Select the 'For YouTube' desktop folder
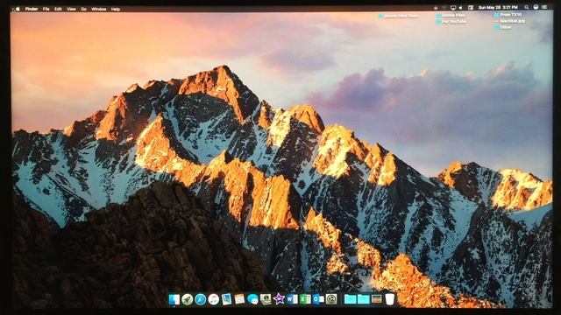This screenshot has height=315, width=561. pyautogui.click(x=451, y=21)
